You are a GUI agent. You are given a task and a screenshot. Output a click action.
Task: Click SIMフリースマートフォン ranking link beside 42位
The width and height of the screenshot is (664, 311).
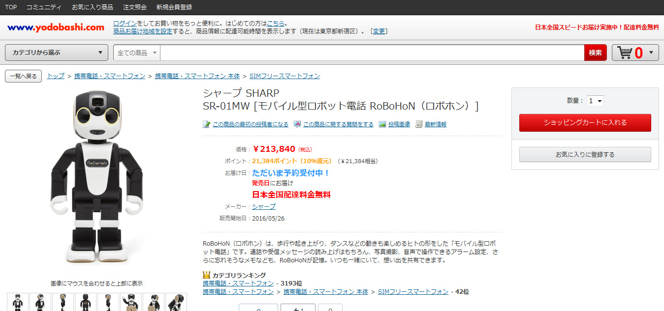(413, 291)
